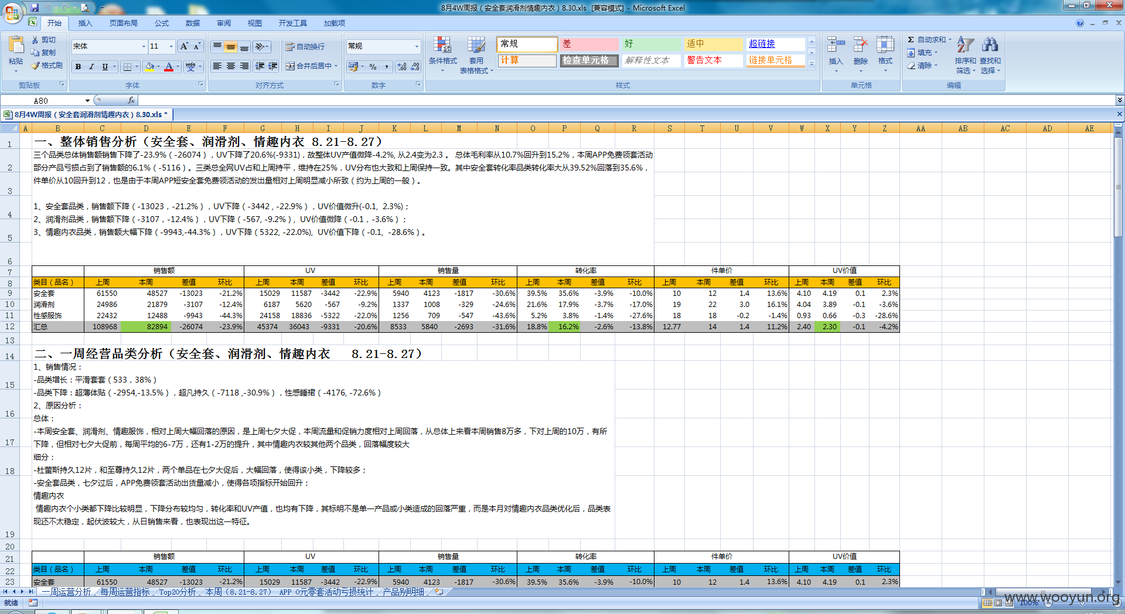Open Format as Table (套用表格格式)
The height and width of the screenshot is (614, 1125).
click(x=476, y=55)
